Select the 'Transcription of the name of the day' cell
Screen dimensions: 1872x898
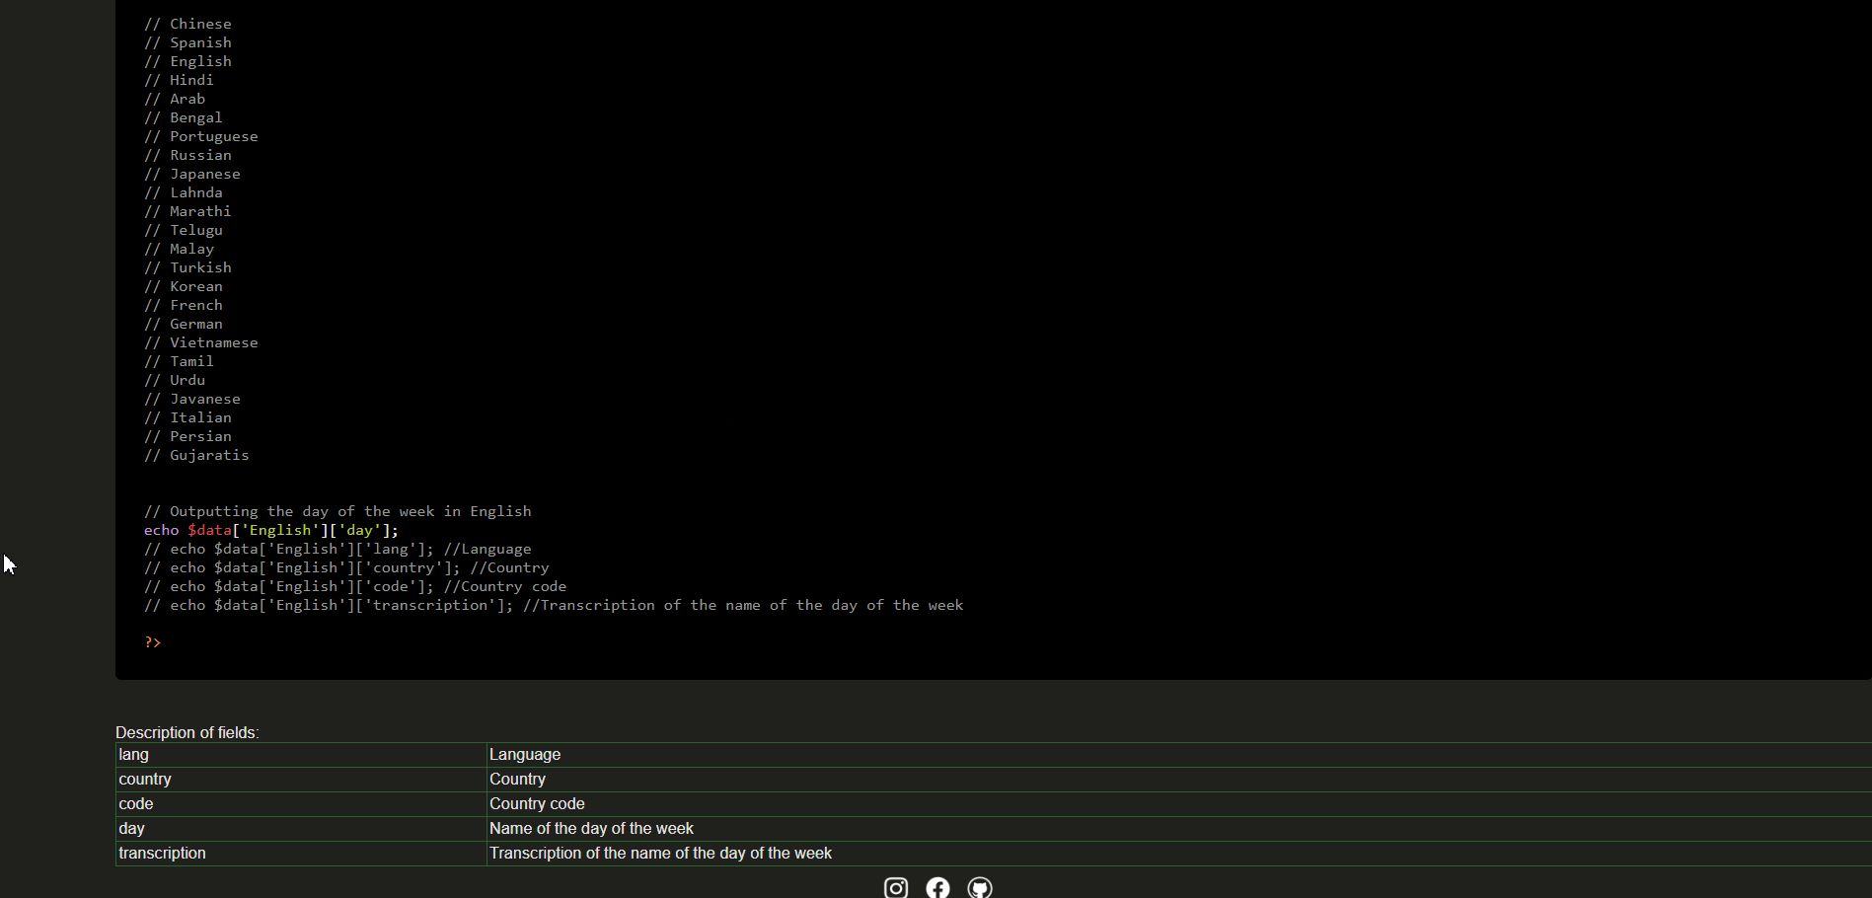tap(1179, 854)
